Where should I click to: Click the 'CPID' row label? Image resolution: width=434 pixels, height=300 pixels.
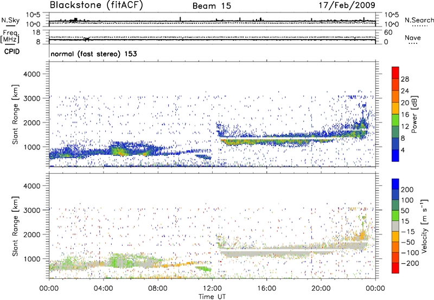coord(12,51)
